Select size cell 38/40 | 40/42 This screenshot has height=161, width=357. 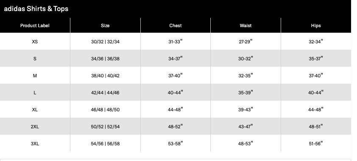[x=105, y=76]
